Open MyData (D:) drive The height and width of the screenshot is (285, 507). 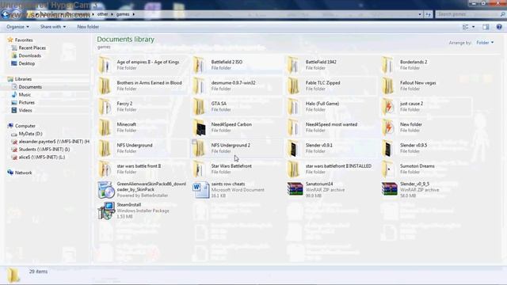pos(30,134)
